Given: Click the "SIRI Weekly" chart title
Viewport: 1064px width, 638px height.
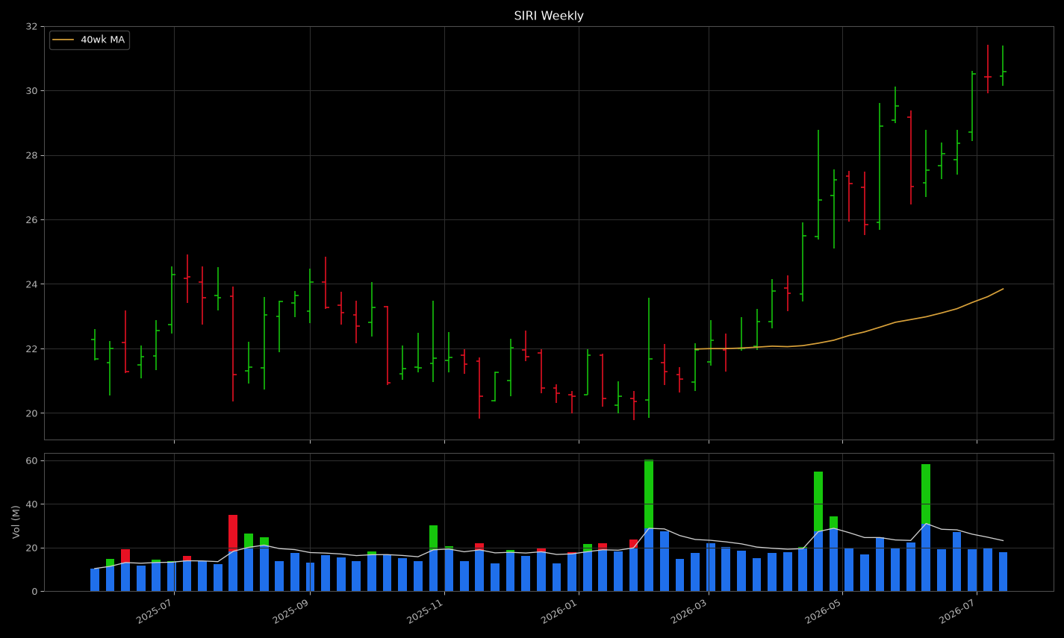Looking at the screenshot, I should [x=549, y=16].
